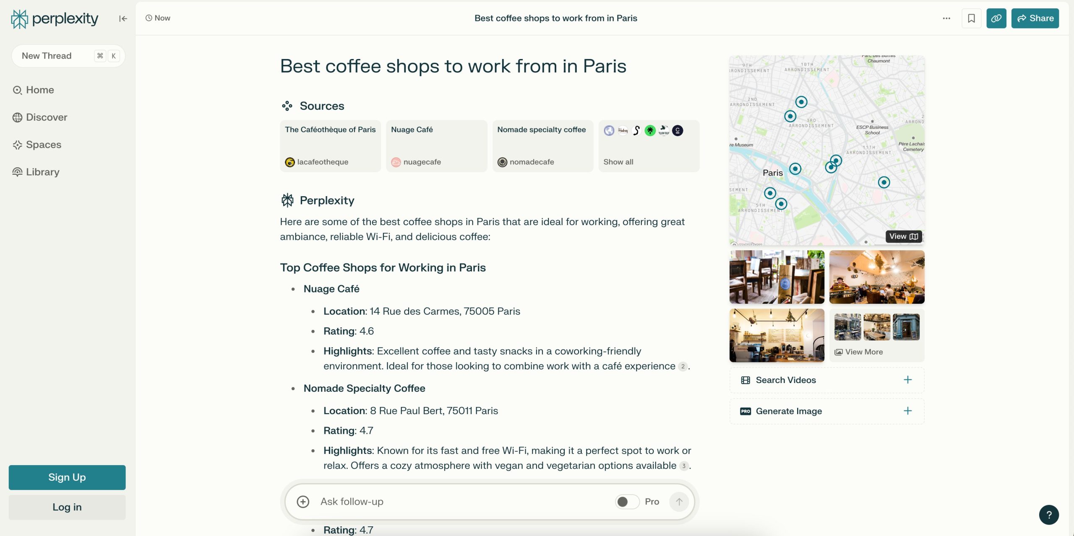The height and width of the screenshot is (536, 1074).
Task: Click the Home magnifier icon in sidebar
Action: click(17, 90)
